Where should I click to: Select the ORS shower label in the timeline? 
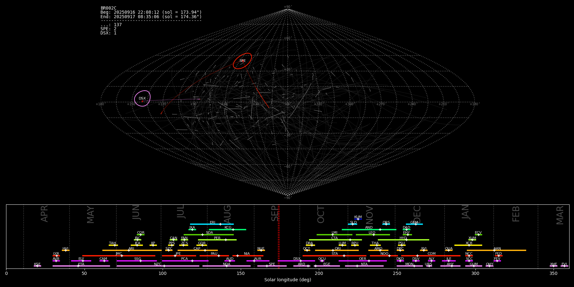(386, 223)
